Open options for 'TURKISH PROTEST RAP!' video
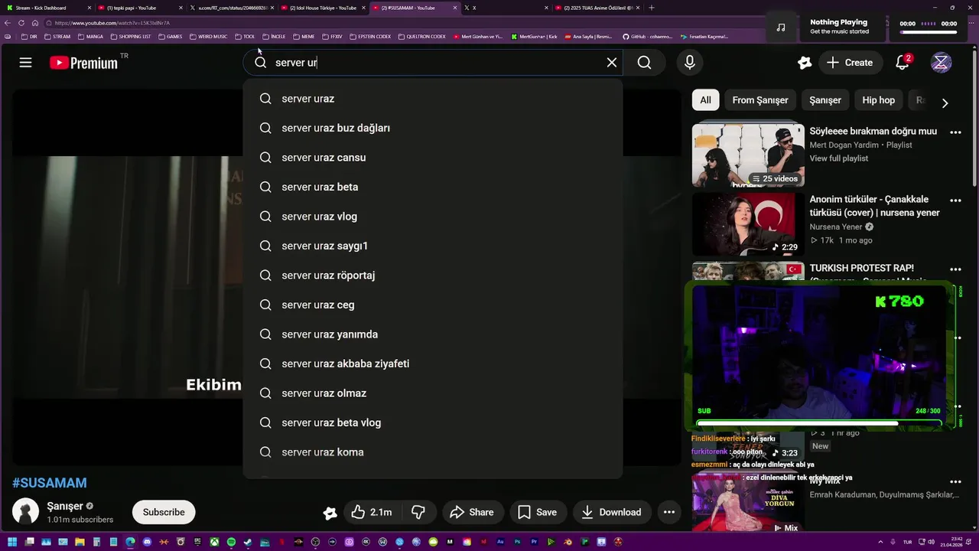This screenshot has height=551, width=979. [x=955, y=269]
